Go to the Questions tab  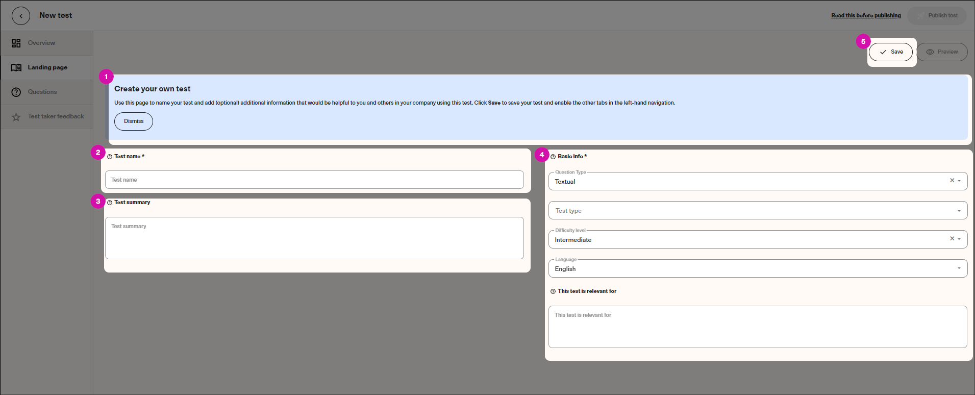42,92
